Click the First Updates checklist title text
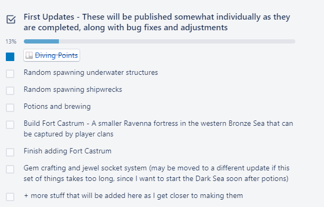Image resolution: width=324 pixels, height=207 pixels. click(x=157, y=22)
